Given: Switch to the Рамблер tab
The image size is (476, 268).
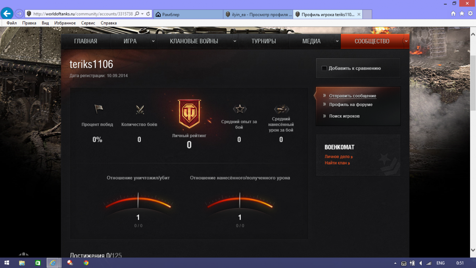Looking at the screenshot, I should [188, 14].
